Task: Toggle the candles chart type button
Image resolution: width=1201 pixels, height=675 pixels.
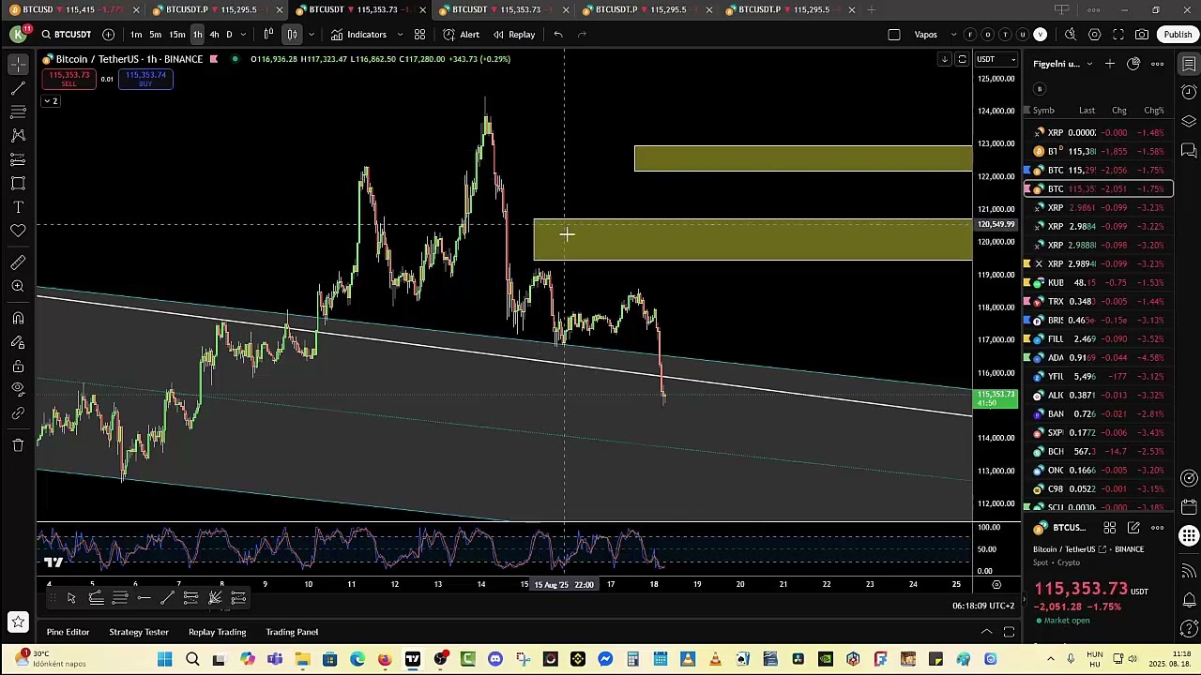Action: click(292, 35)
